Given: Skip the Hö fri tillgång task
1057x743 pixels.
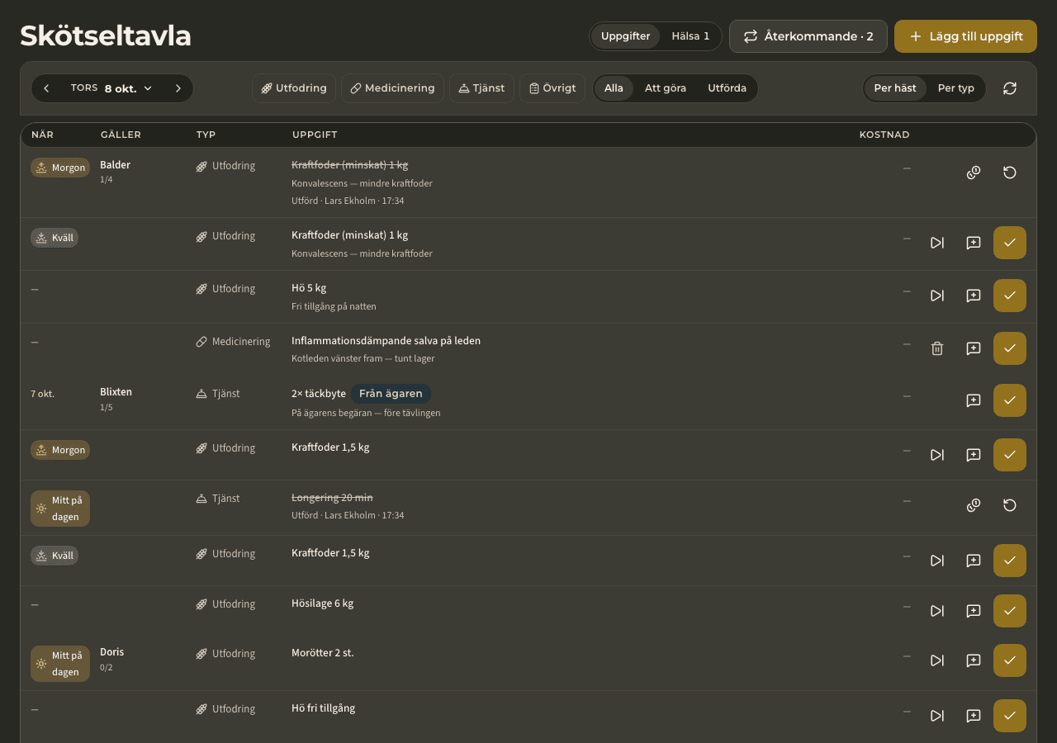Looking at the screenshot, I should [x=937, y=716].
